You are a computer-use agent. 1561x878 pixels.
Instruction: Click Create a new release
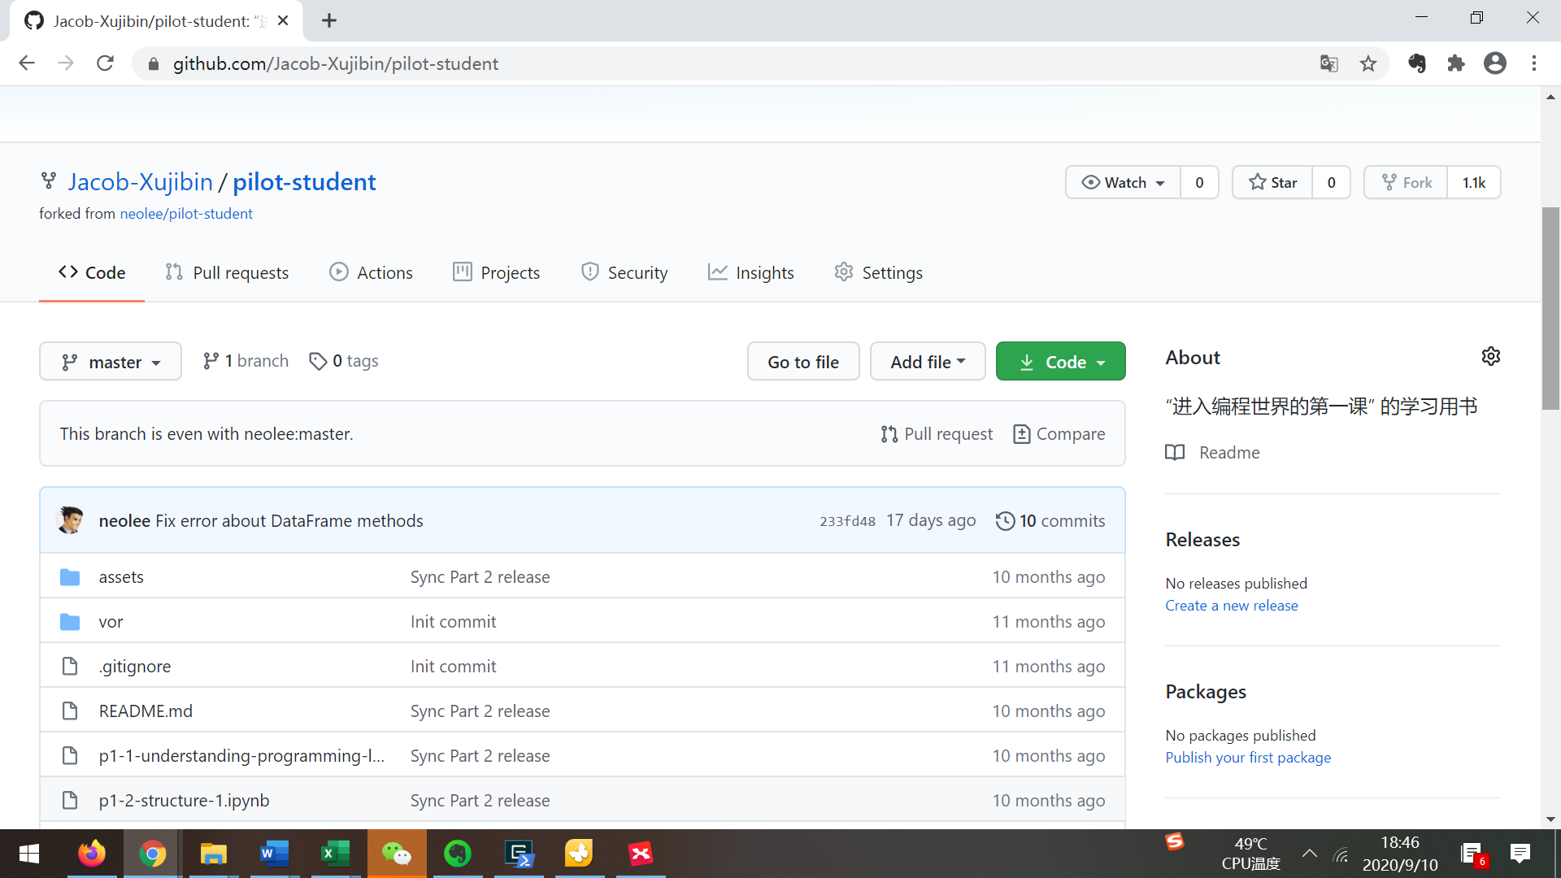coord(1231,605)
